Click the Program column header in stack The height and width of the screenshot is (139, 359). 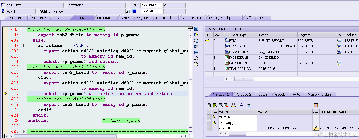coord(317,35)
